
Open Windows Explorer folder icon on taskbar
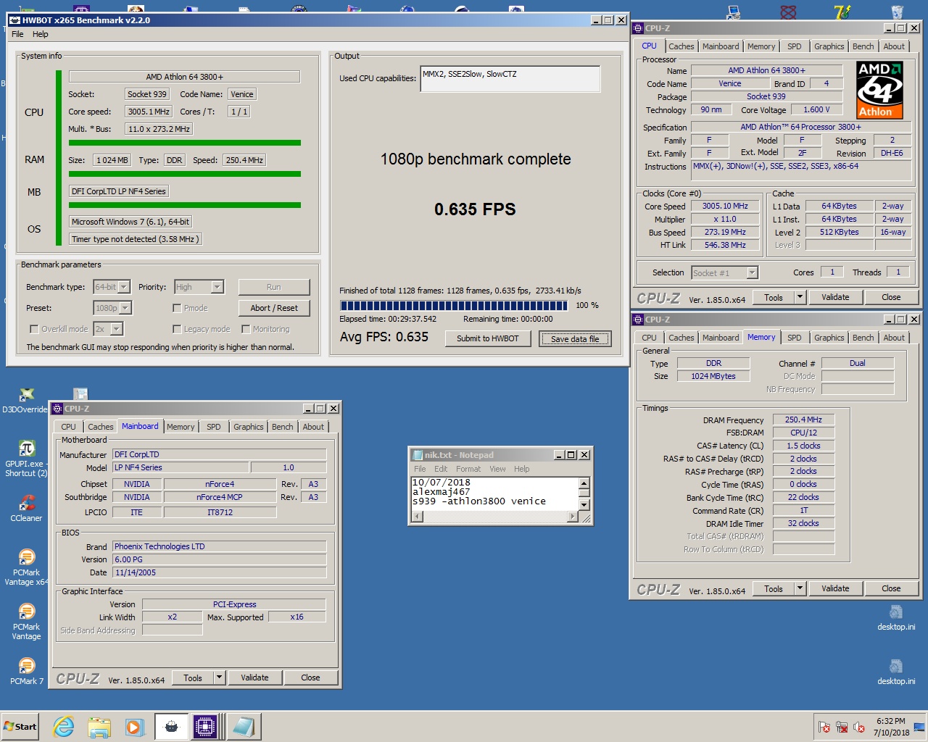pyautogui.click(x=99, y=726)
